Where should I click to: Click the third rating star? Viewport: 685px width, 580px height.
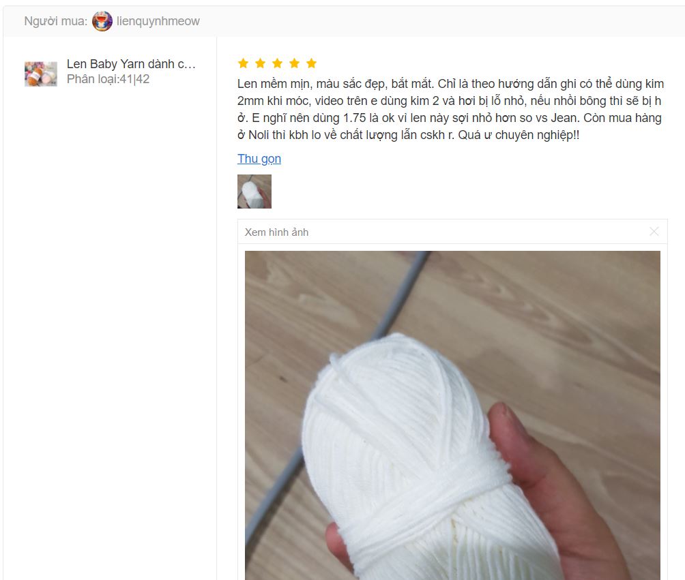click(277, 63)
